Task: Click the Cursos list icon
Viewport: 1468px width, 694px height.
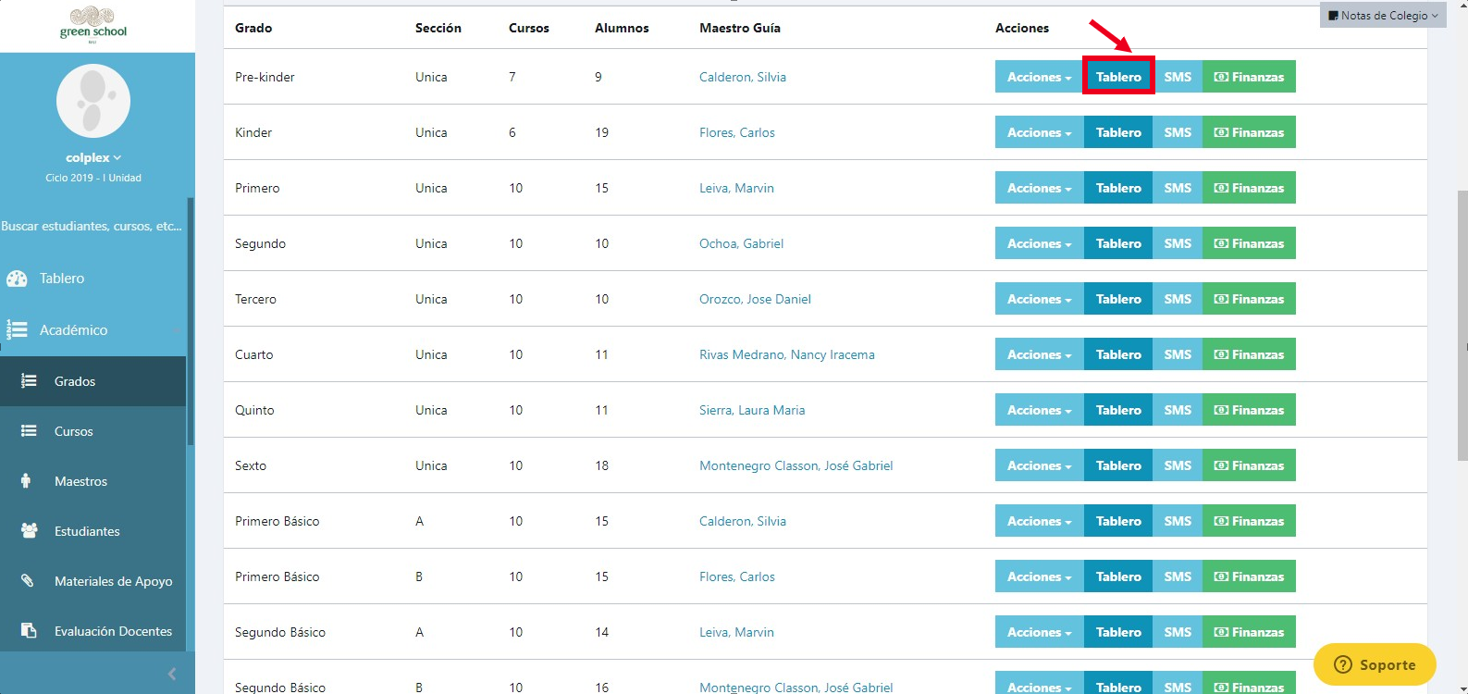Action: 29,431
